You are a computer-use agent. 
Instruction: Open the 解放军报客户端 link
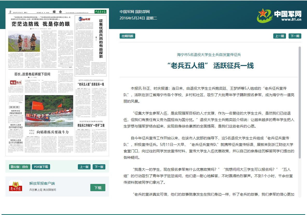tap(42, 183)
